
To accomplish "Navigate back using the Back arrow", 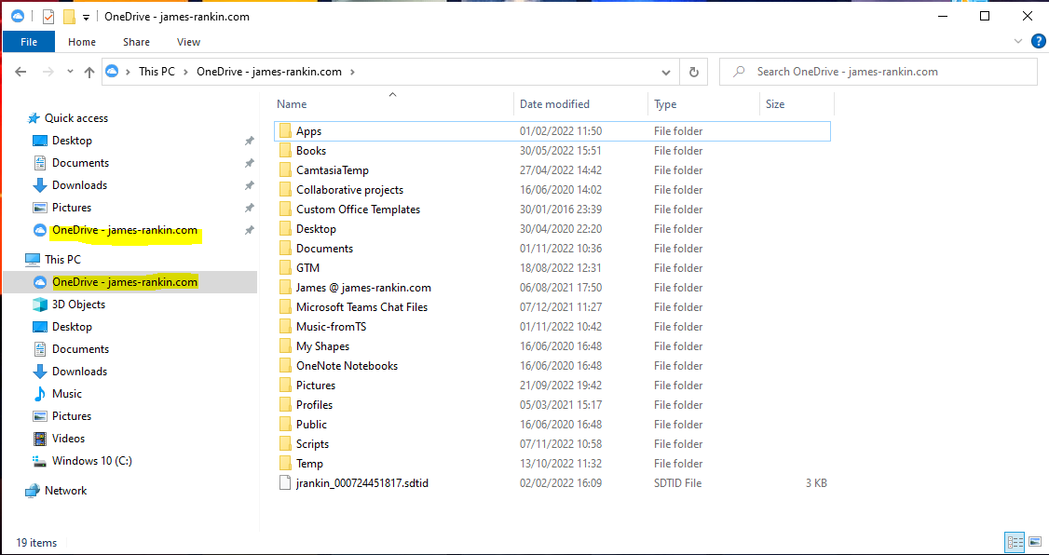I will (x=21, y=72).
